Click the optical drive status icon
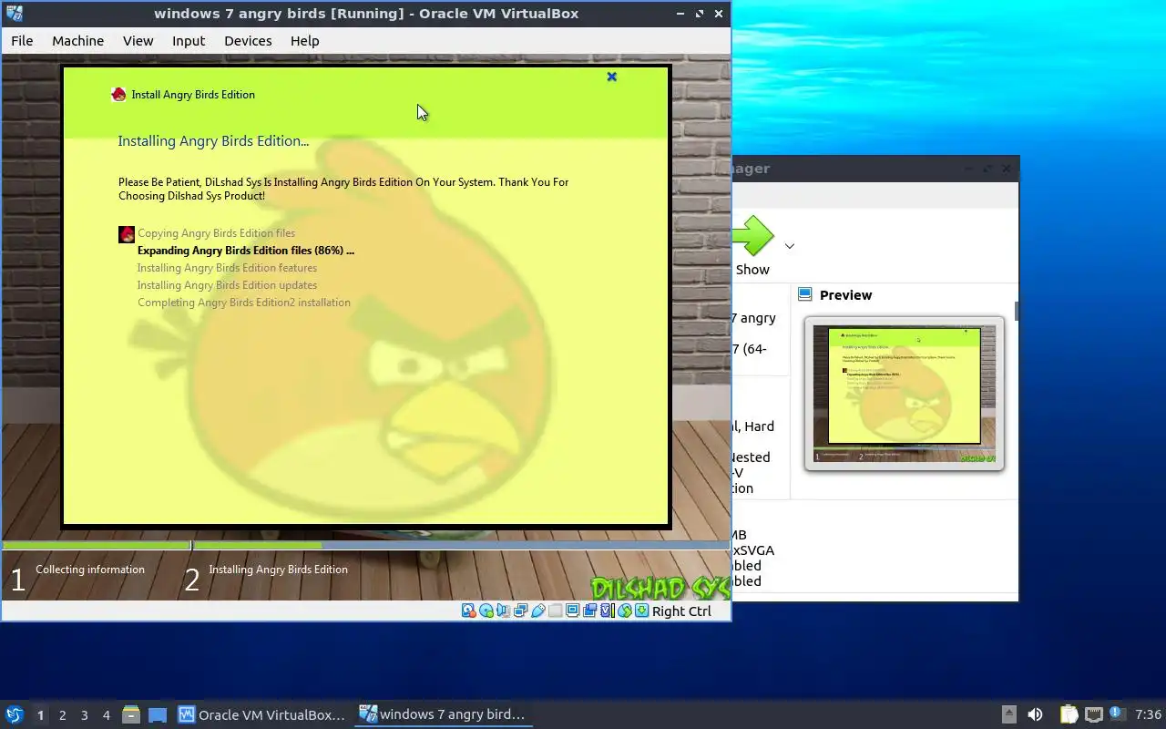Screen dimensions: 1166x729 pos(486,611)
